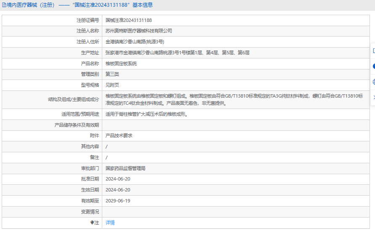Viewport: 375px width, 231px height.
Task: Click the 有效期至 row label
Action: (x=90, y=201)
